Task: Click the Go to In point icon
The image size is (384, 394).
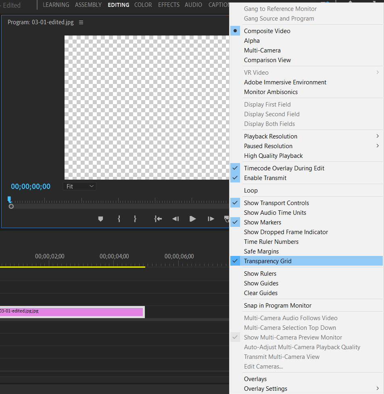Action: pos(158,219)
